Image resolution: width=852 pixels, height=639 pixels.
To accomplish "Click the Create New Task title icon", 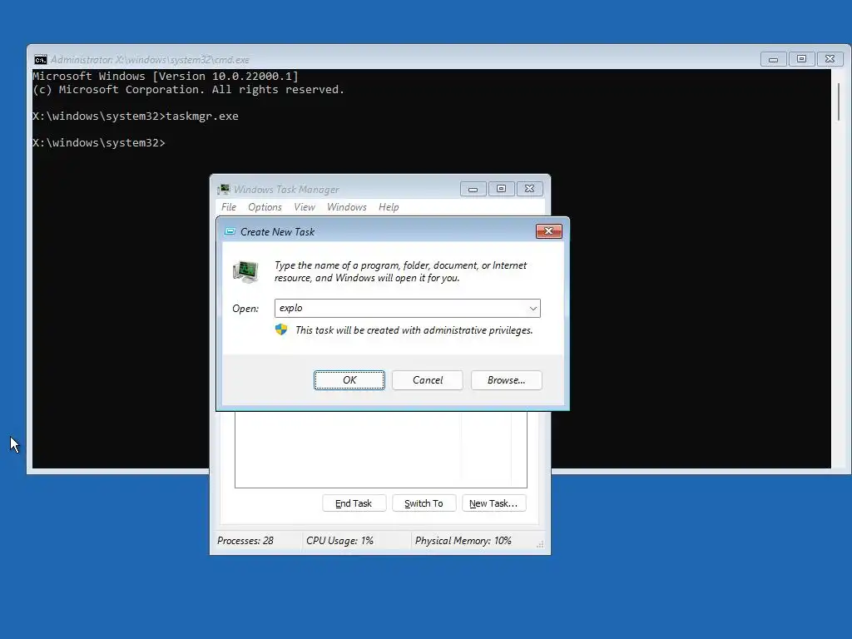I will 230,231.
